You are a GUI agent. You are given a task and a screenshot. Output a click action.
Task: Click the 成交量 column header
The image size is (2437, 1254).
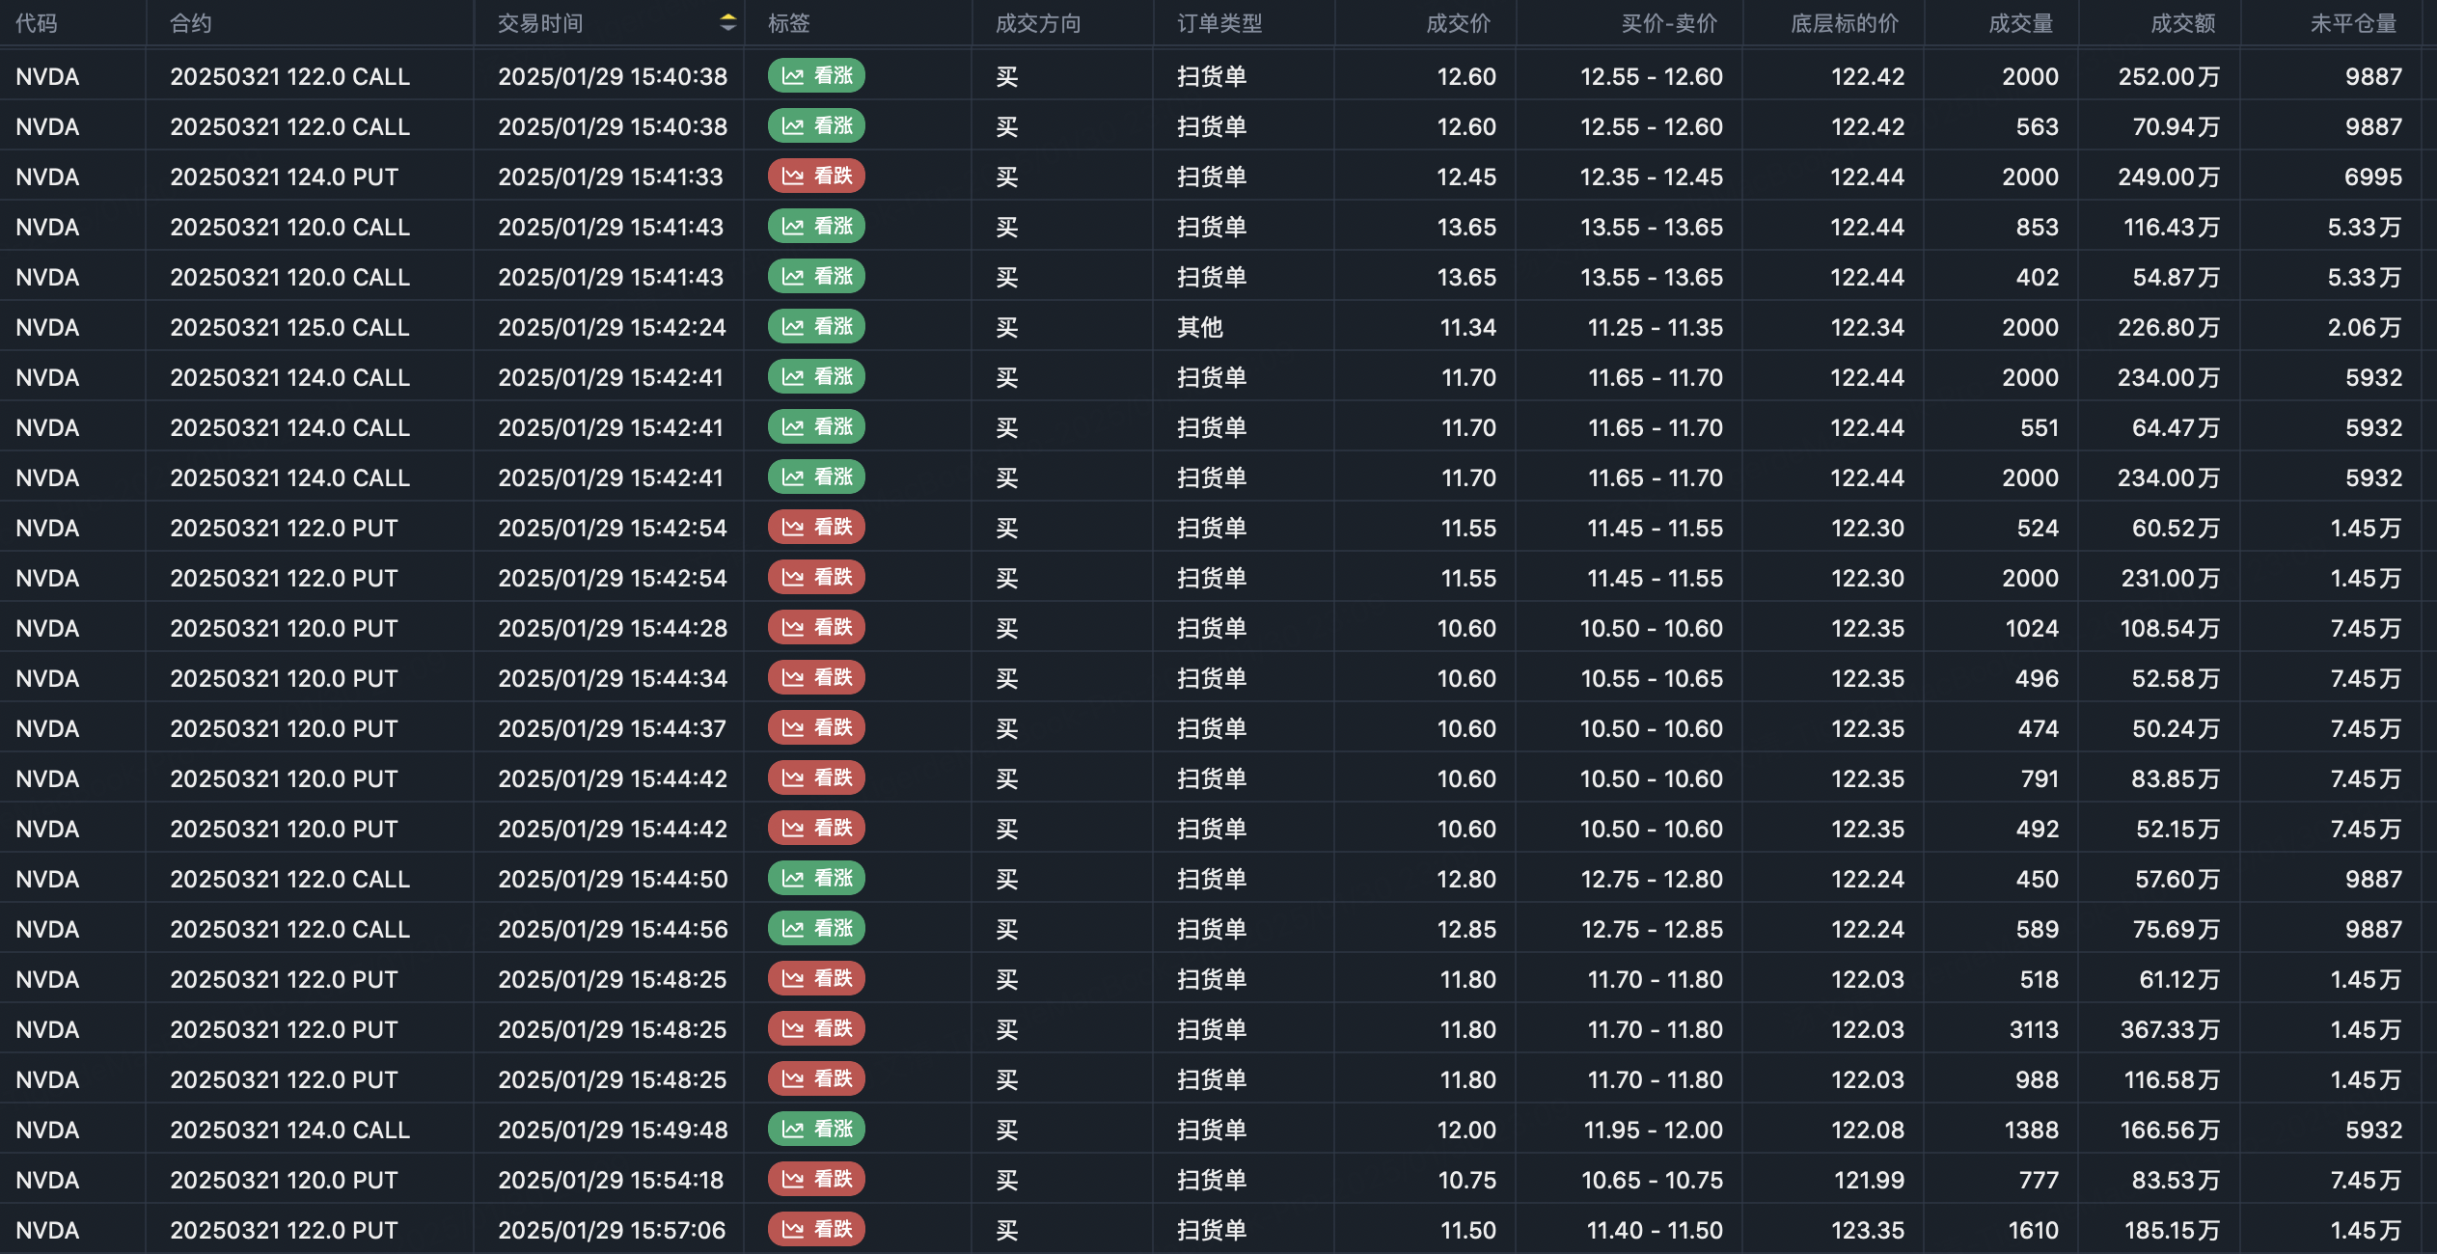point(2020,23)
